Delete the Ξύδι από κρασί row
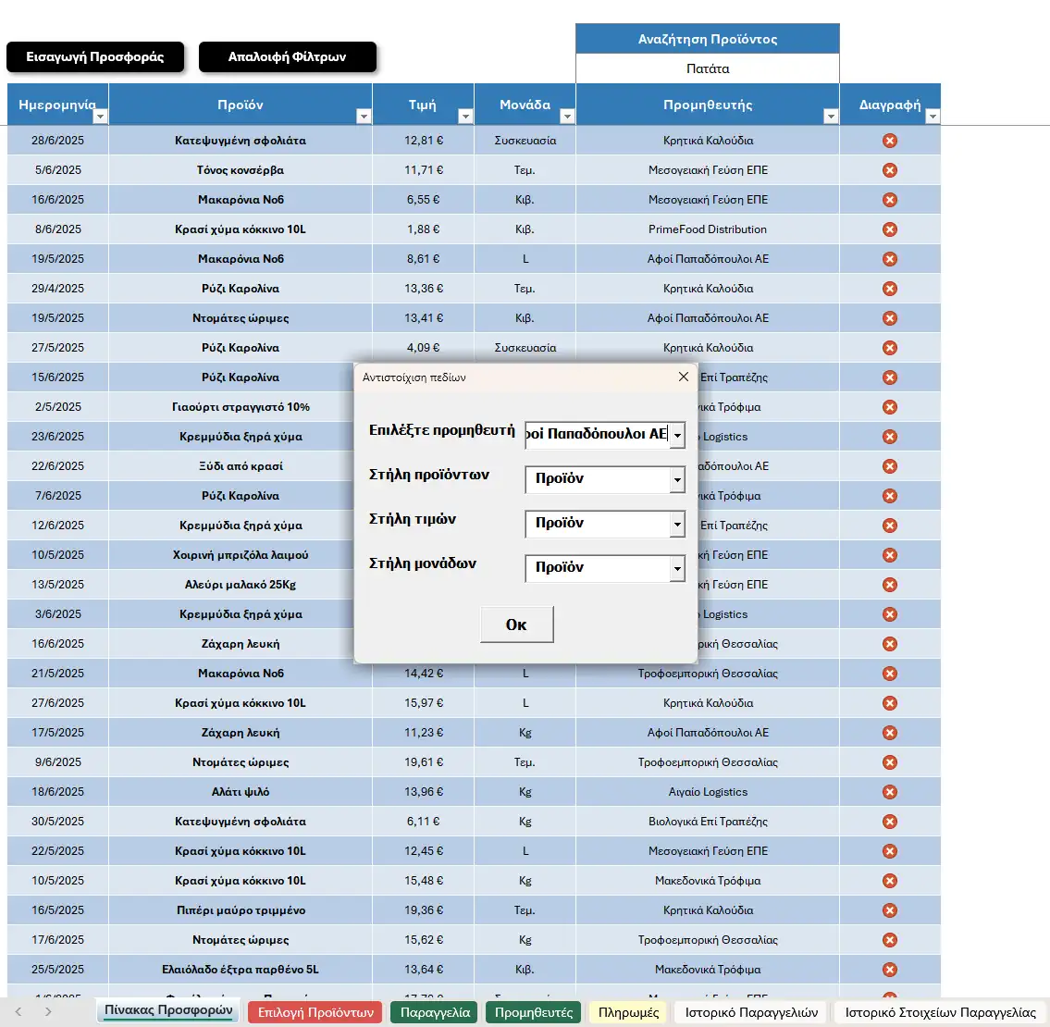 pyautogui.click(x=889, y=466)
